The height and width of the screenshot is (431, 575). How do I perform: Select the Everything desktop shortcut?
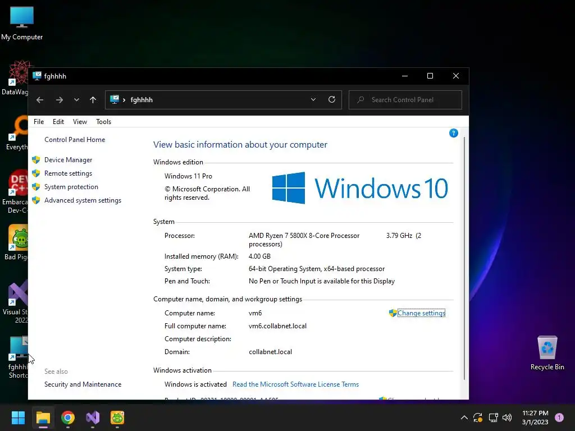tap(17, 134)
